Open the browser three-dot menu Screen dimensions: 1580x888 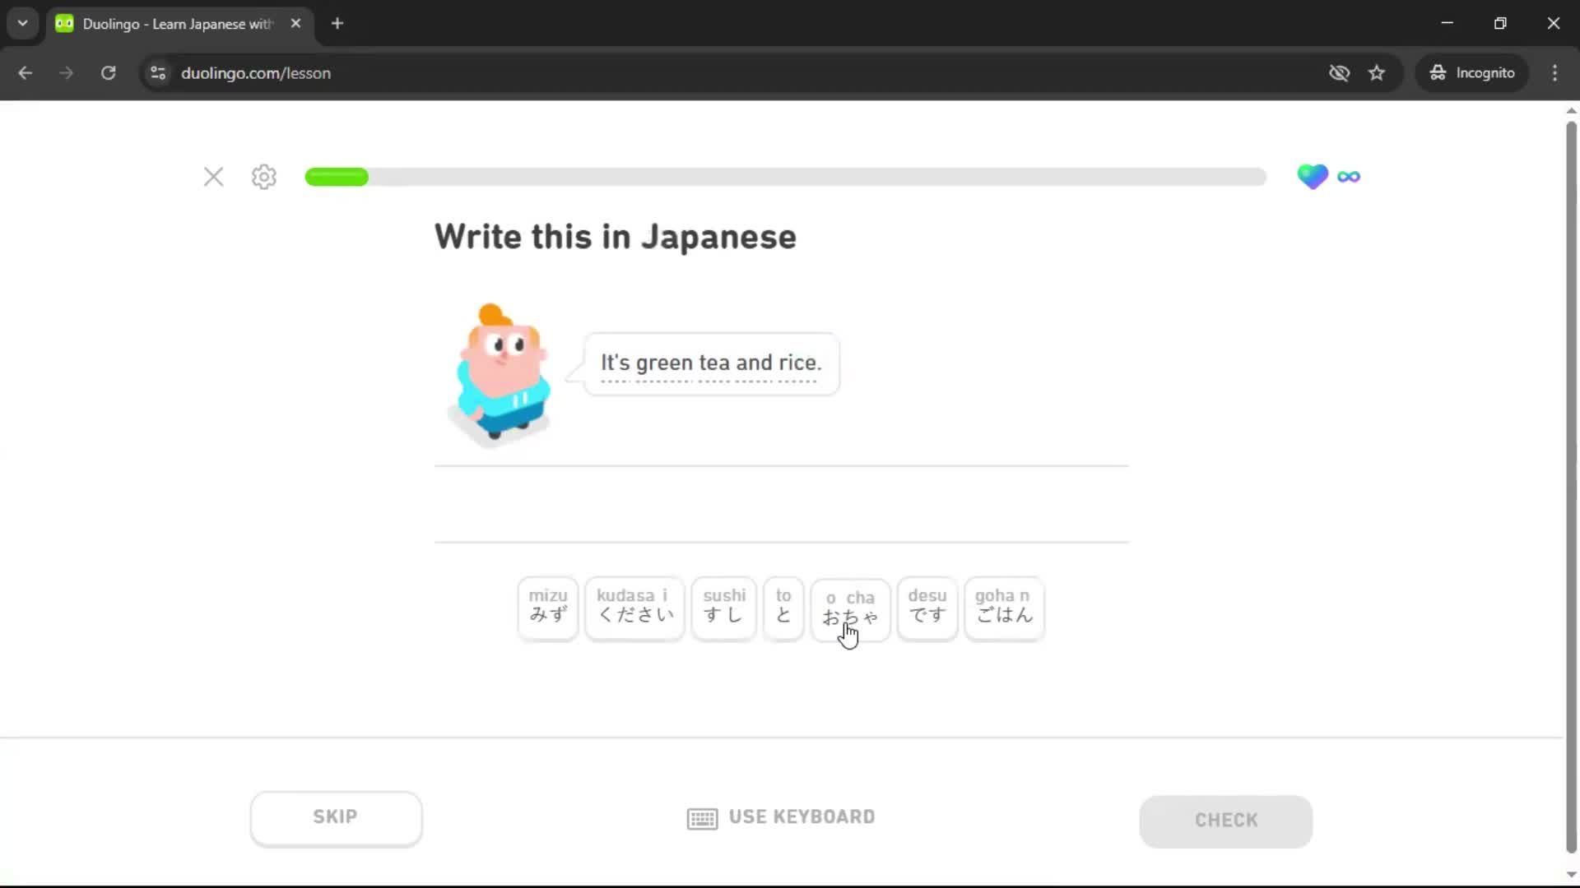point(1554,72)
